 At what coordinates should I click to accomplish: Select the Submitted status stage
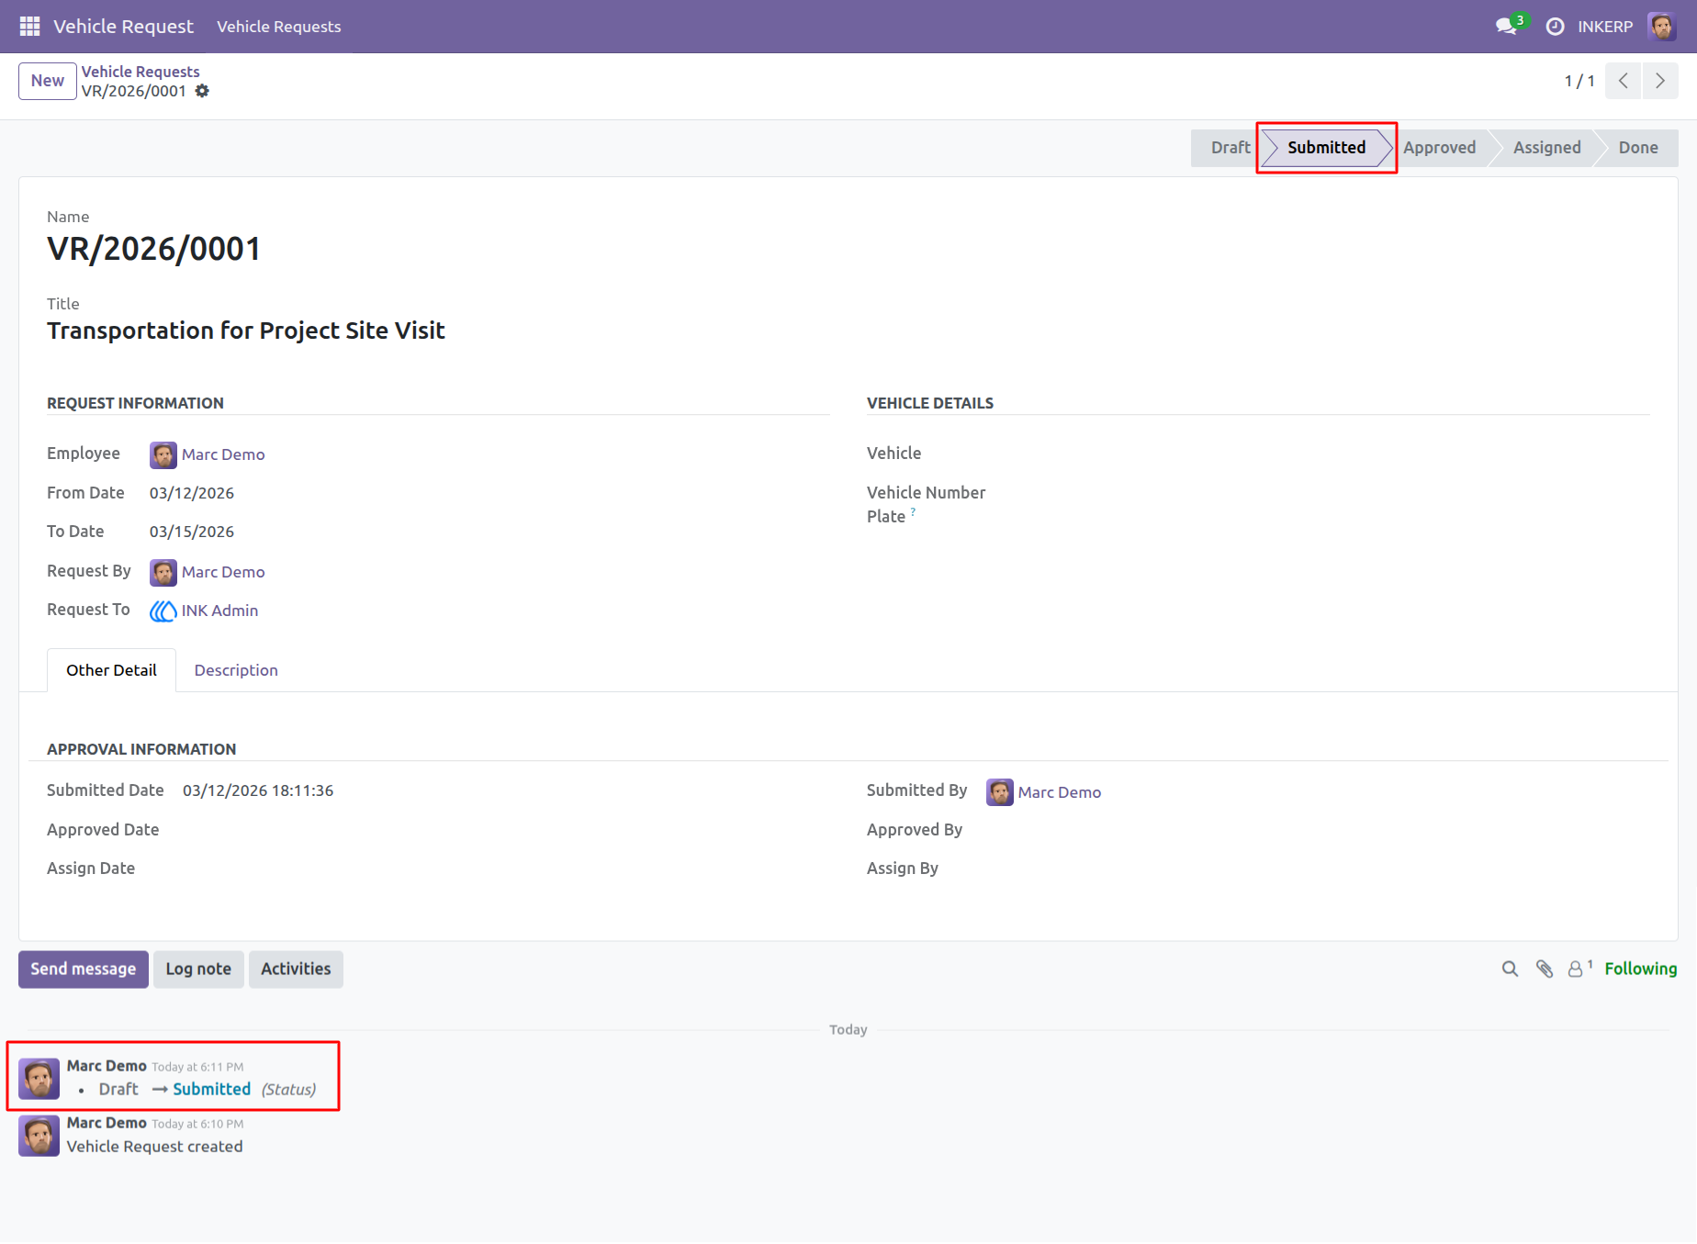tap(1326, 148)
